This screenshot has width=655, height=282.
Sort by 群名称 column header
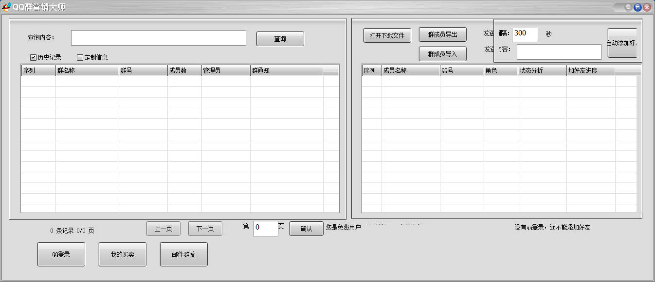pyautogui.click(x=87, y=71)
